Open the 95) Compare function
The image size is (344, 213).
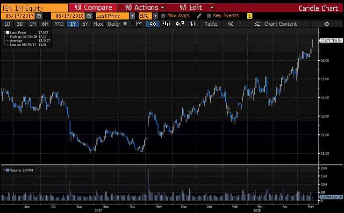[x=93, y=7]
